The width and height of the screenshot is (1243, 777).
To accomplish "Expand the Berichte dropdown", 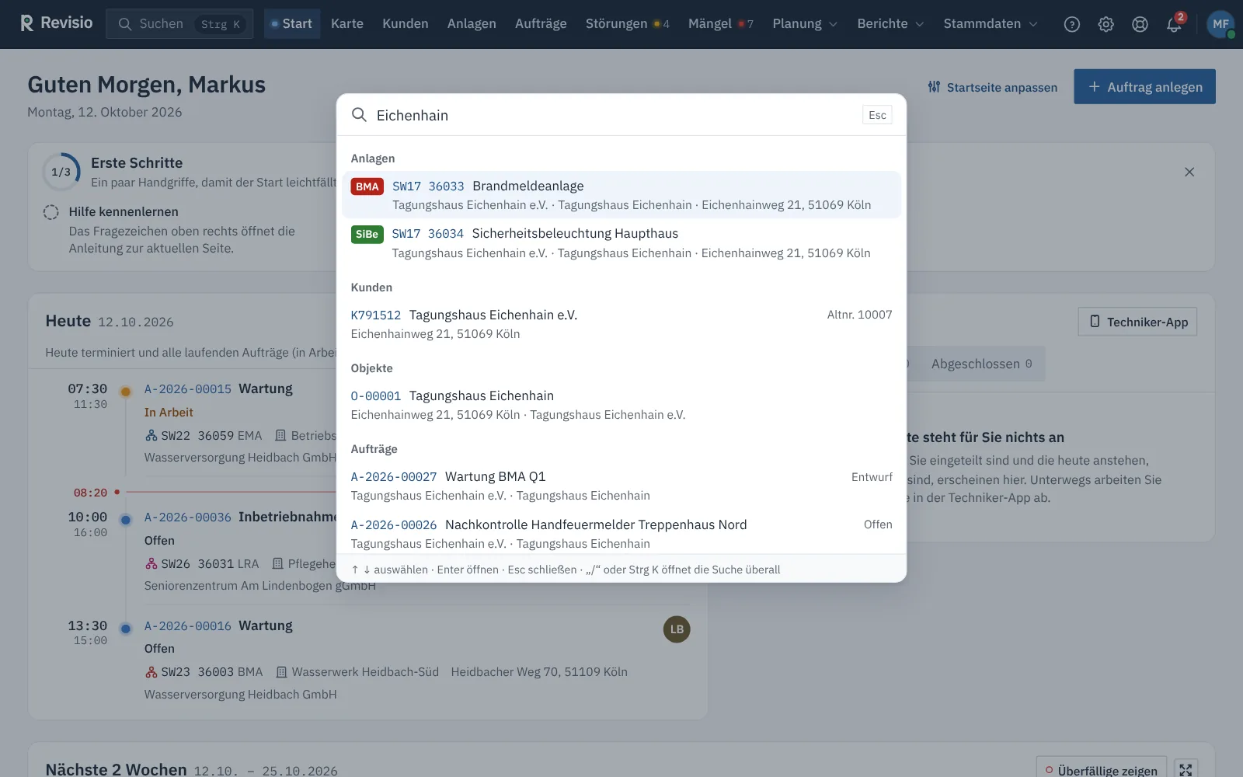I will tap(890, 24).
